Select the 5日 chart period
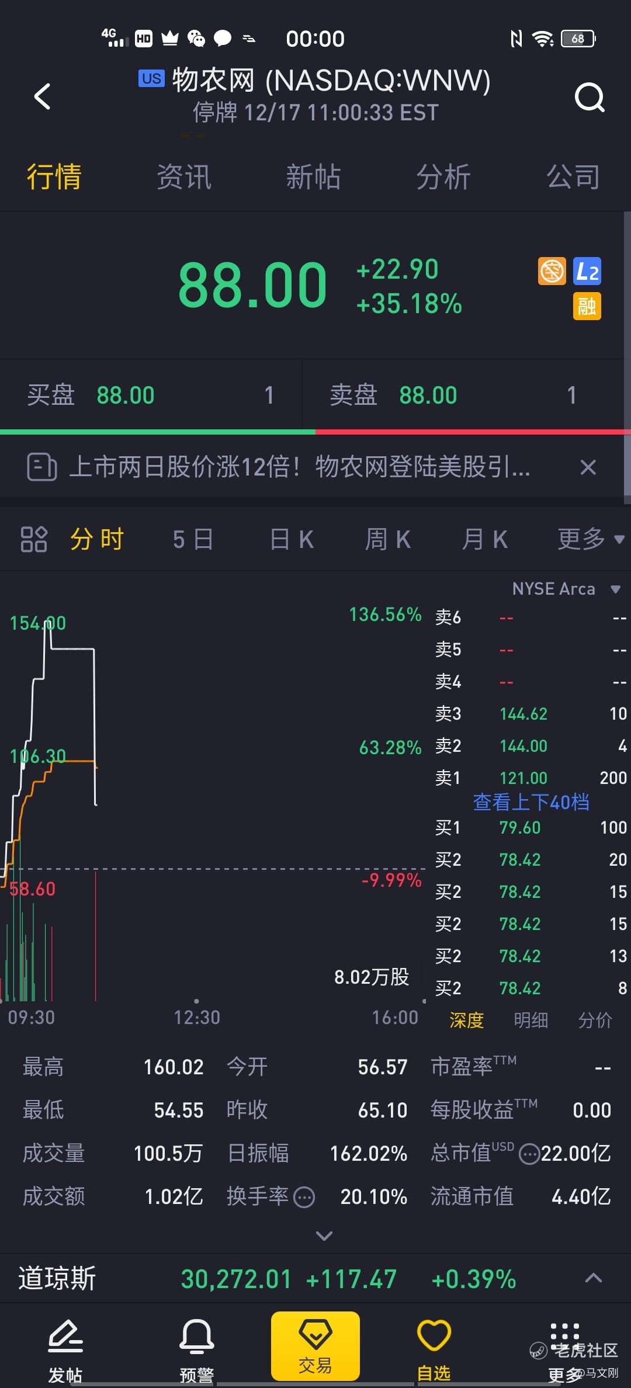The width and height of the screenshot is (631, 1388). click(x=193, y=539)
